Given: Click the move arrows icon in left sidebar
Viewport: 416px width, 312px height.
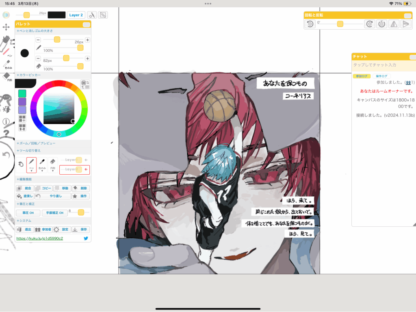Looking at the screenshot, I should coord(6,27).
